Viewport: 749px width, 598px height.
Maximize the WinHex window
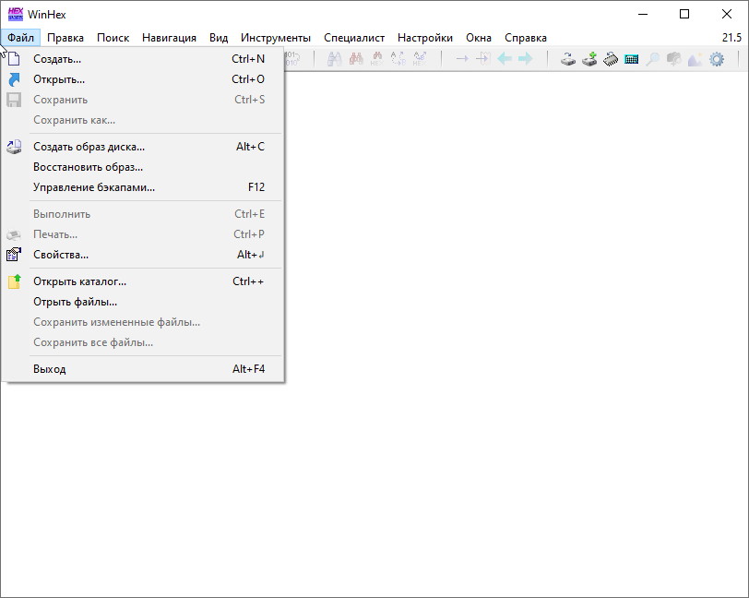click(684, 15)
